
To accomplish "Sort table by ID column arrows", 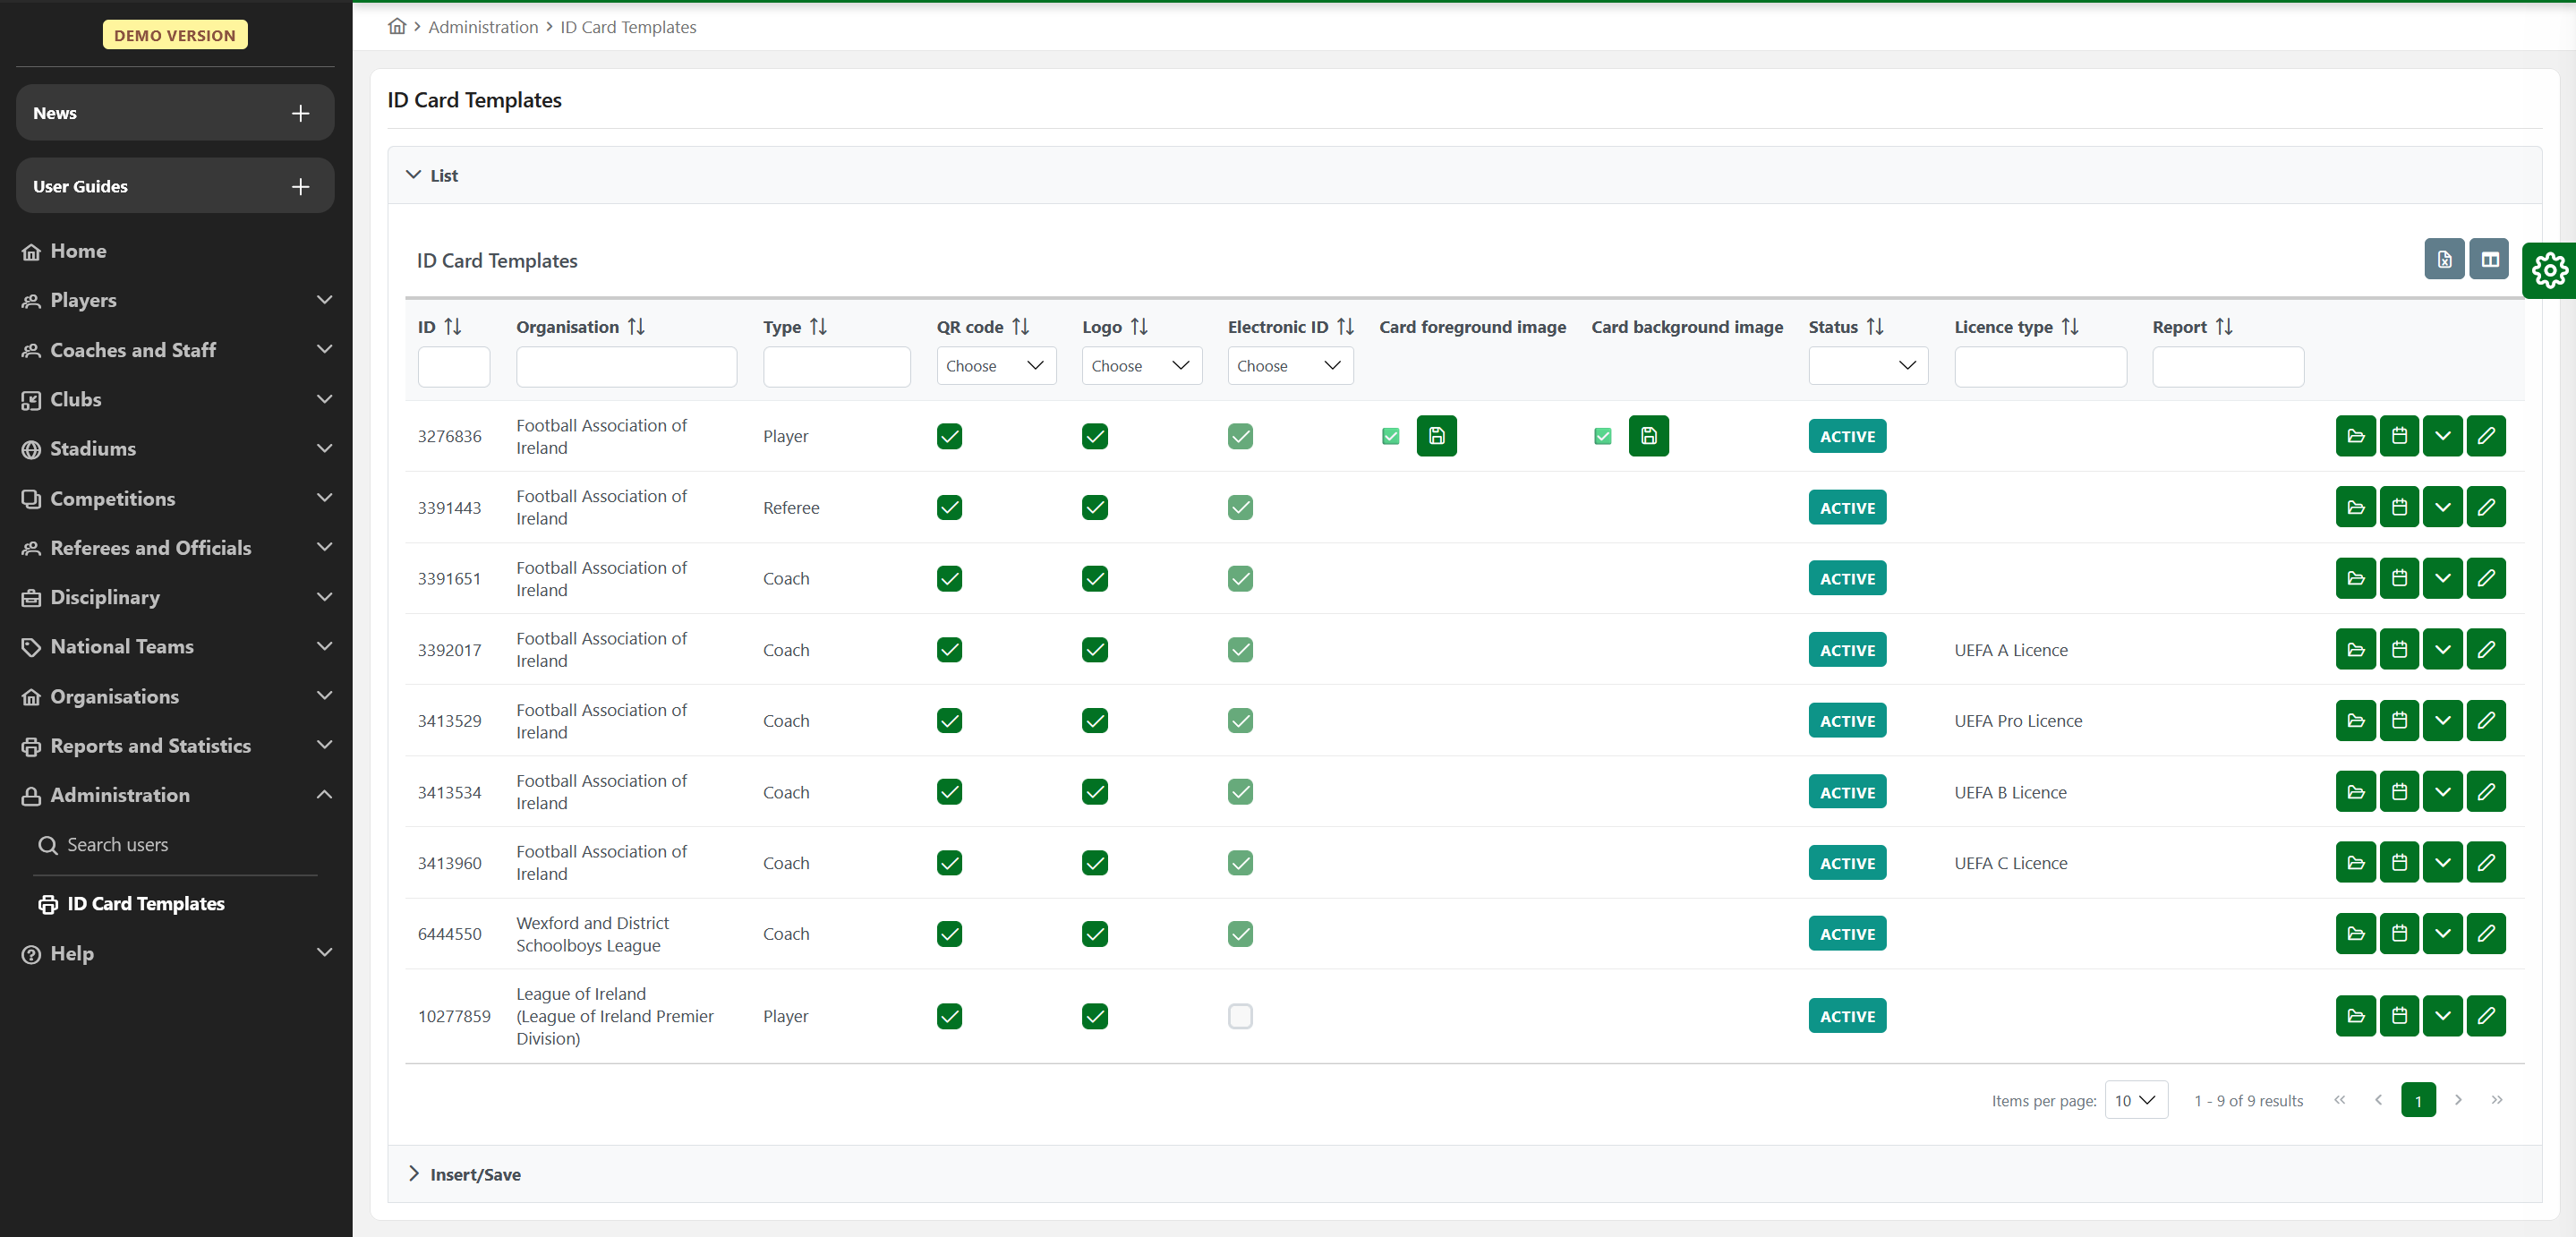I will click(x=453, y=327).
